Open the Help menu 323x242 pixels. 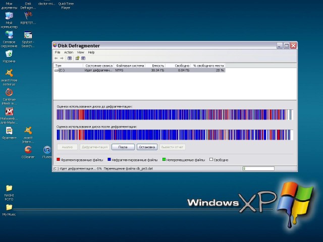pyautogui.click(x=91, y=52)
